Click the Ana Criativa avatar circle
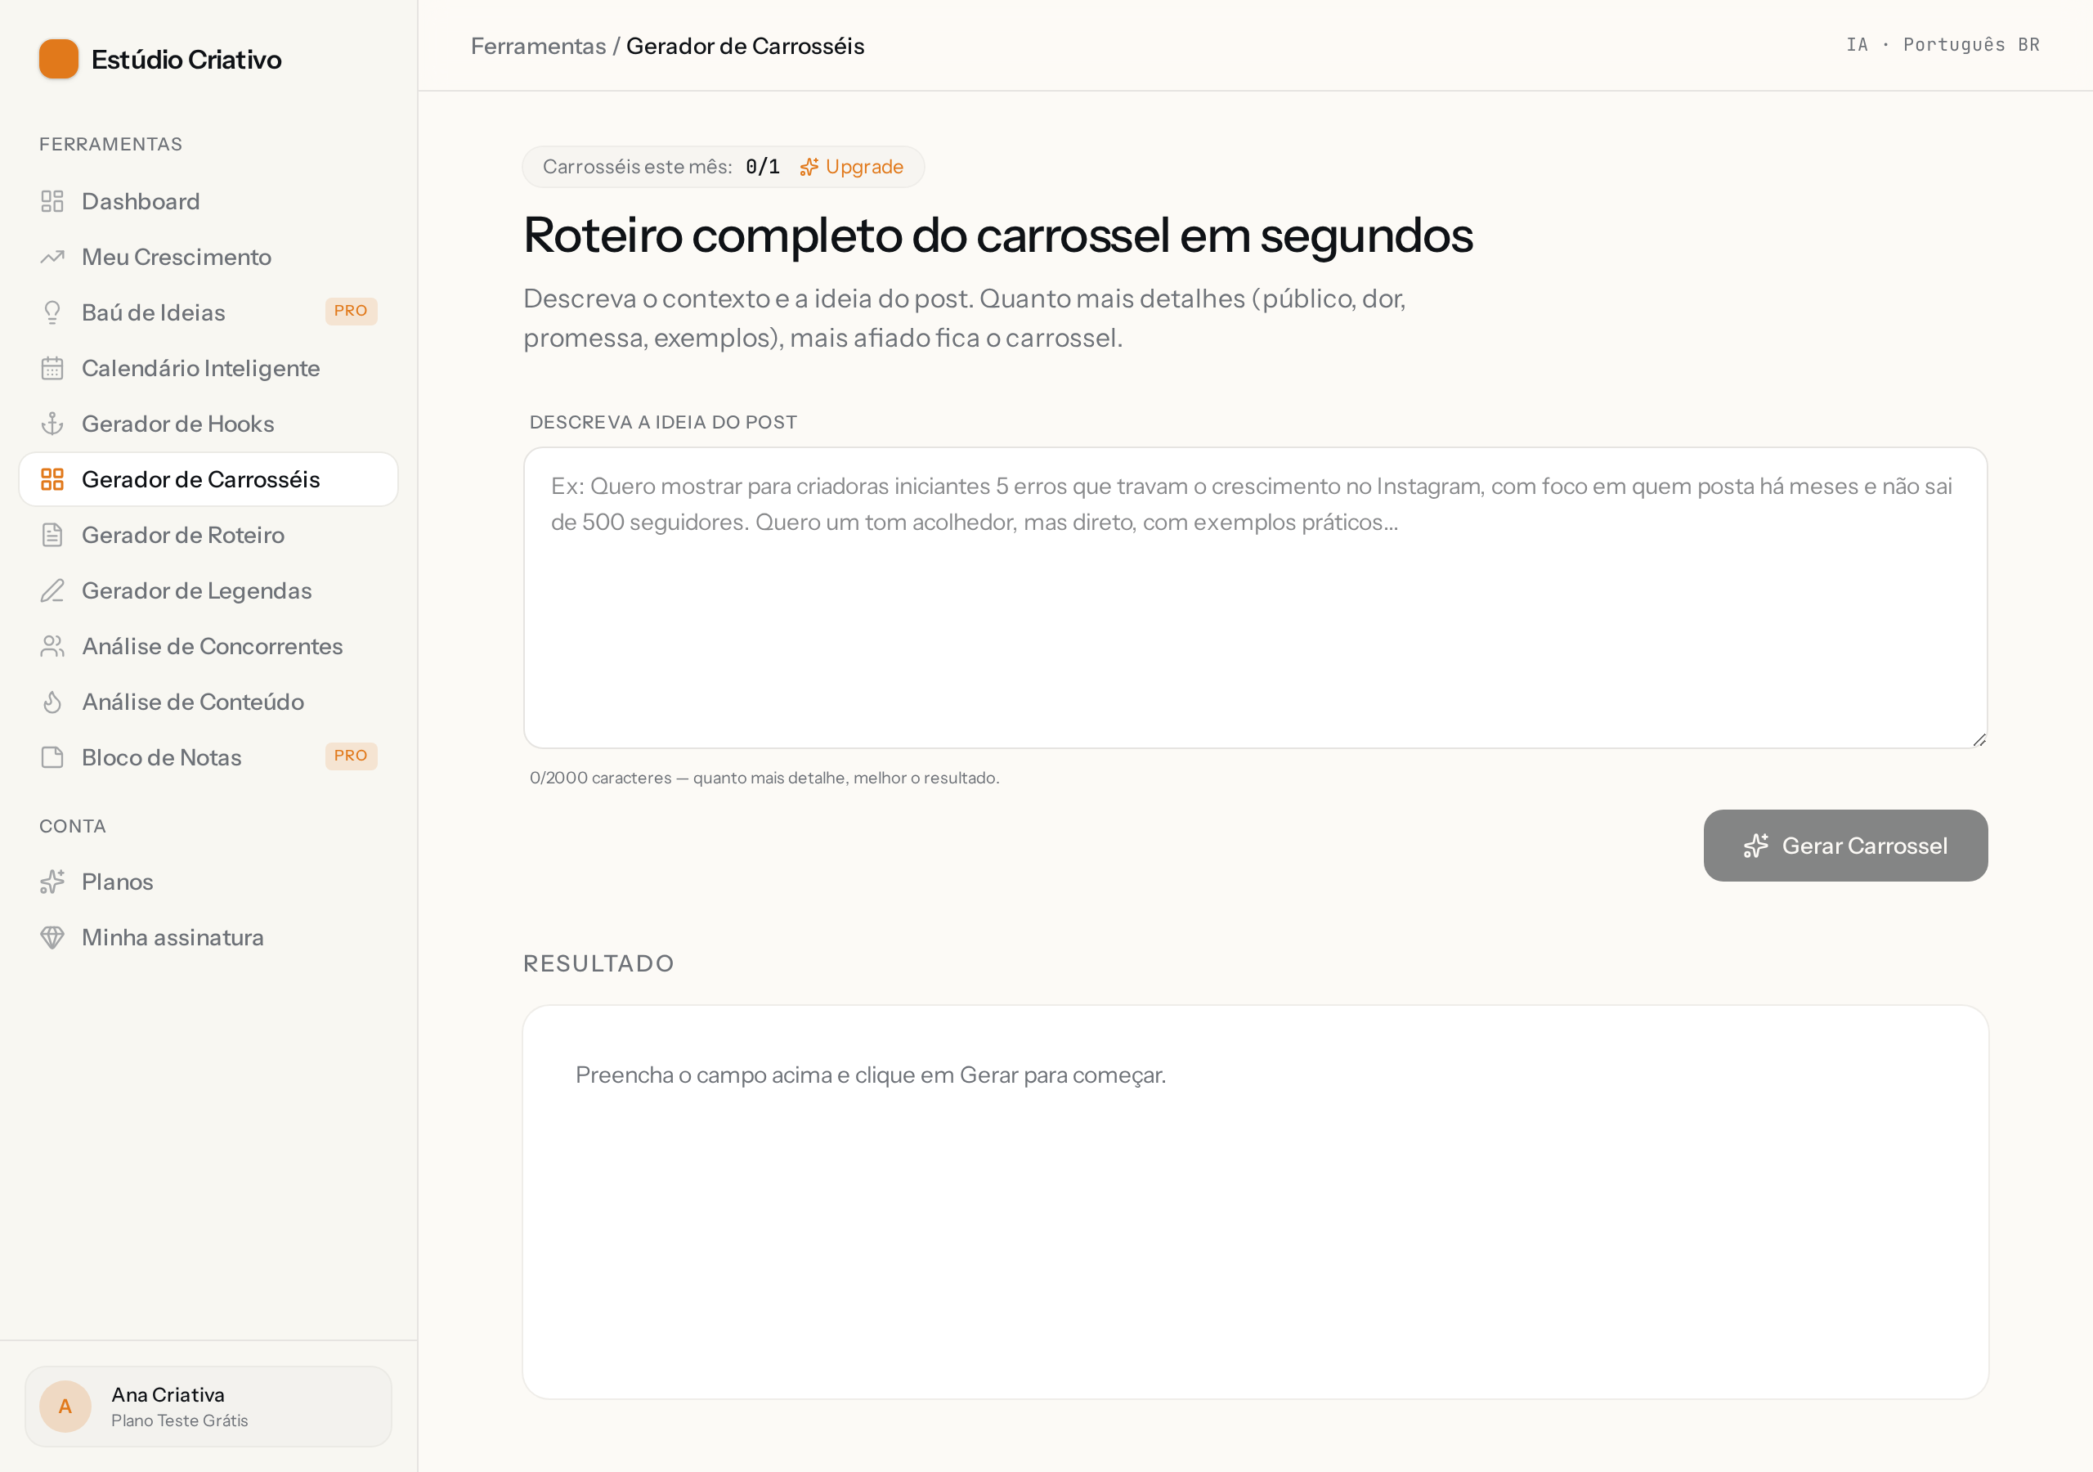The height and width of the screenshot is (1472, 2093). tap(65, 1407)
